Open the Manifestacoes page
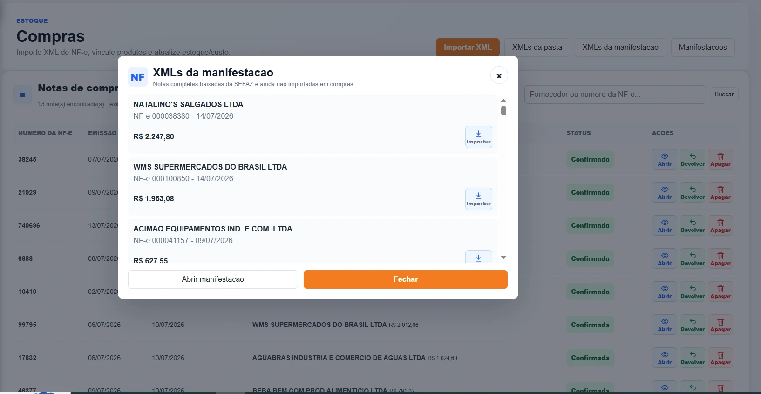This screenshot has width=761, height=394. (703, 48)
